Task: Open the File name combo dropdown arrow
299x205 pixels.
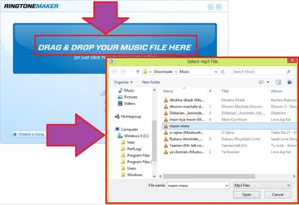Action: (227, 185)
